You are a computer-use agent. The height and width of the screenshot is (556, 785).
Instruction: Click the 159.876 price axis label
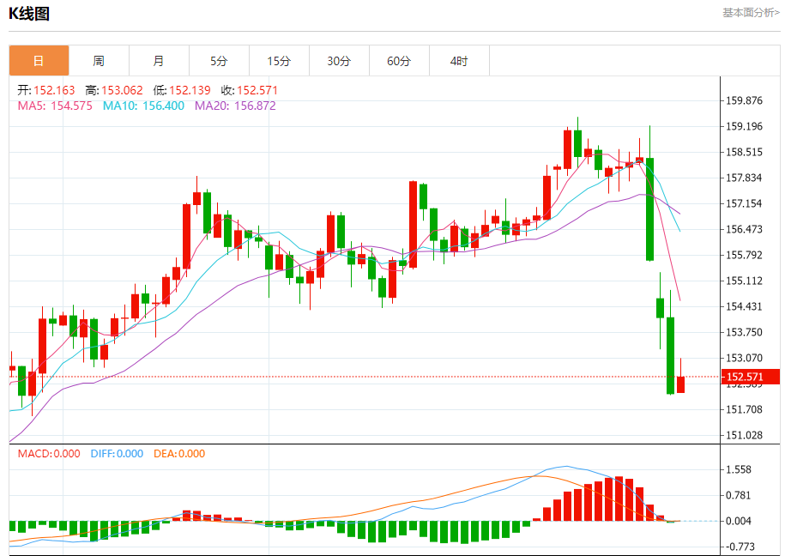[745, 100]
